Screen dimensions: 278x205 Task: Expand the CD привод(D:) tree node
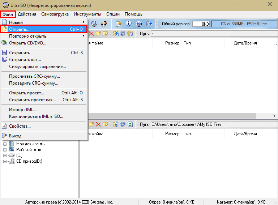click(x=5, y=161)
